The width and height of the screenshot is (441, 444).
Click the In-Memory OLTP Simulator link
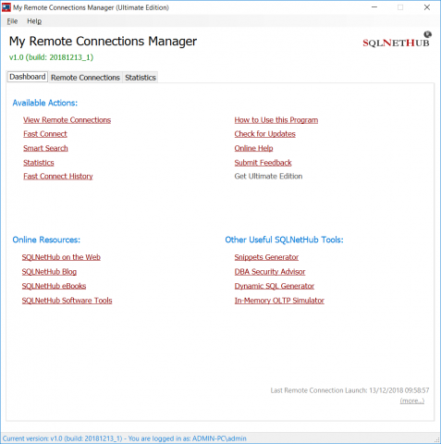(x=279, y=301)
